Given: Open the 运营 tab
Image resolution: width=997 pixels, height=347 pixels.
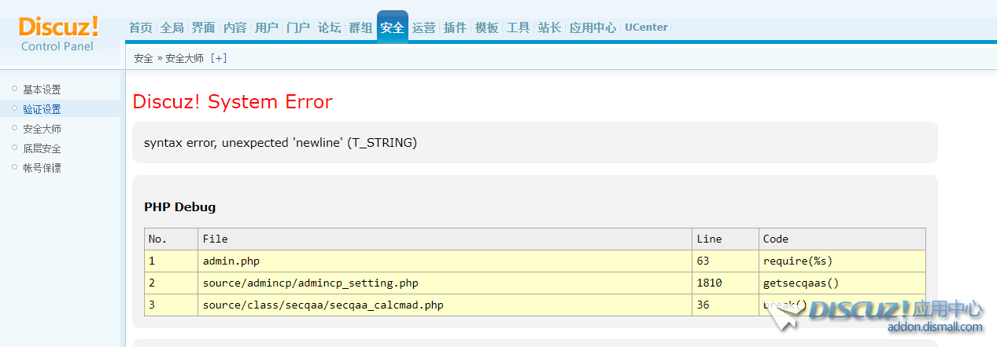Looking at the screenshot, I should [423, 27].
